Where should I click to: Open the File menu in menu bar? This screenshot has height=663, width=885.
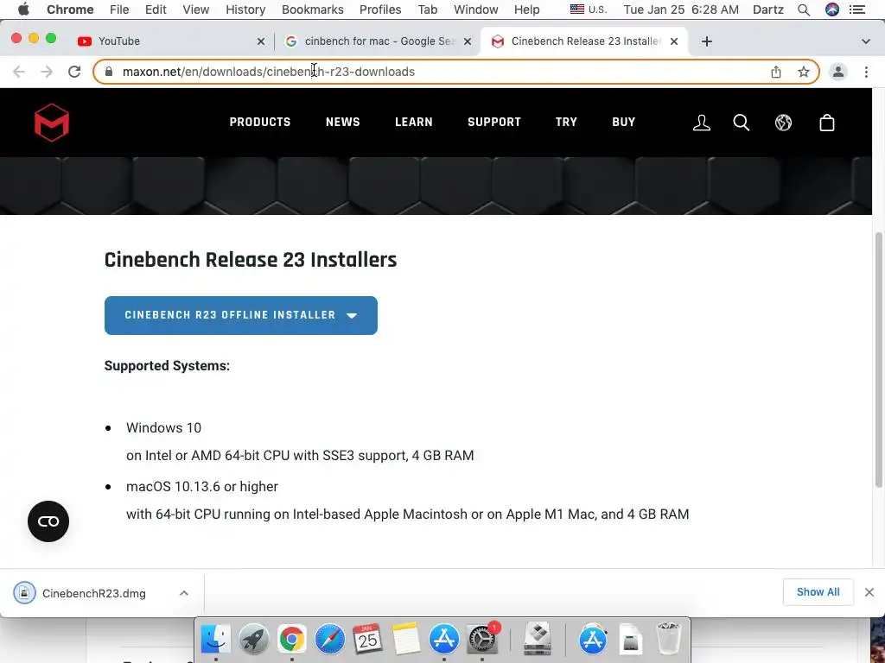click(119, 9)
